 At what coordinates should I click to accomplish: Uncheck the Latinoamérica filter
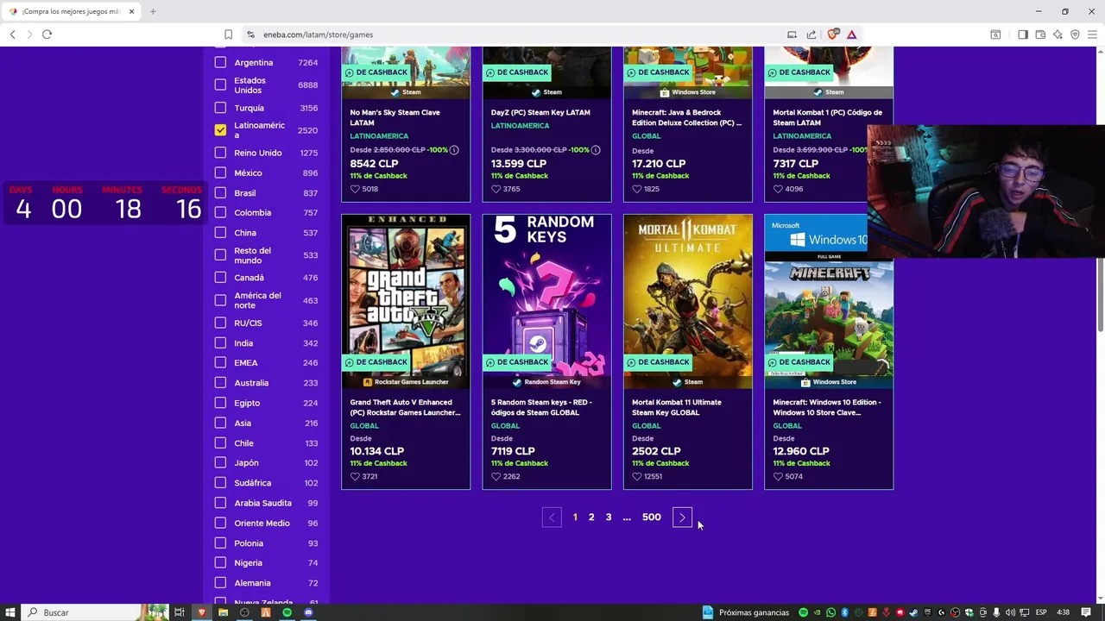[220, 130]
